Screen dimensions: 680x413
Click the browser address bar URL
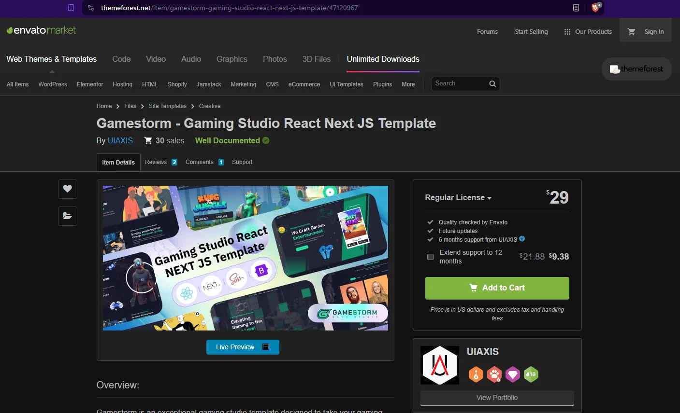(230, 8)
